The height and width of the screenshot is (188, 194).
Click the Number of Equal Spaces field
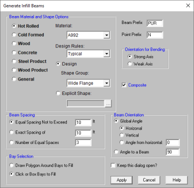pyautogui.click(x=83, y=142)
